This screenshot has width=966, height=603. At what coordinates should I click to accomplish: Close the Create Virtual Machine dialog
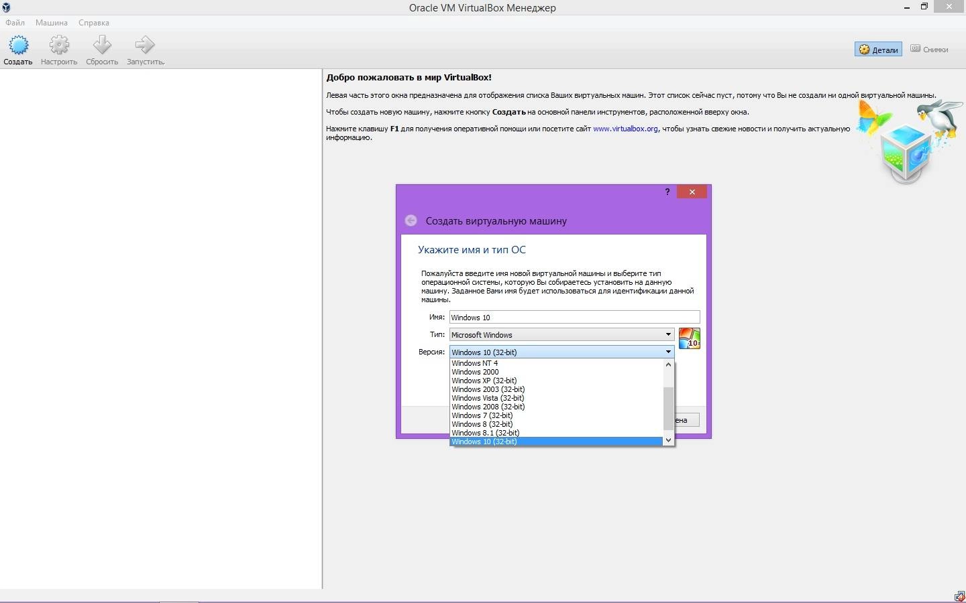click(x=692, y=192)
